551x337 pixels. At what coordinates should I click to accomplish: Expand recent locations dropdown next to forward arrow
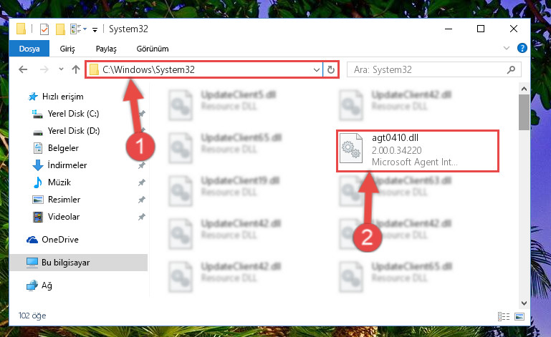click(x=61, y=69)
